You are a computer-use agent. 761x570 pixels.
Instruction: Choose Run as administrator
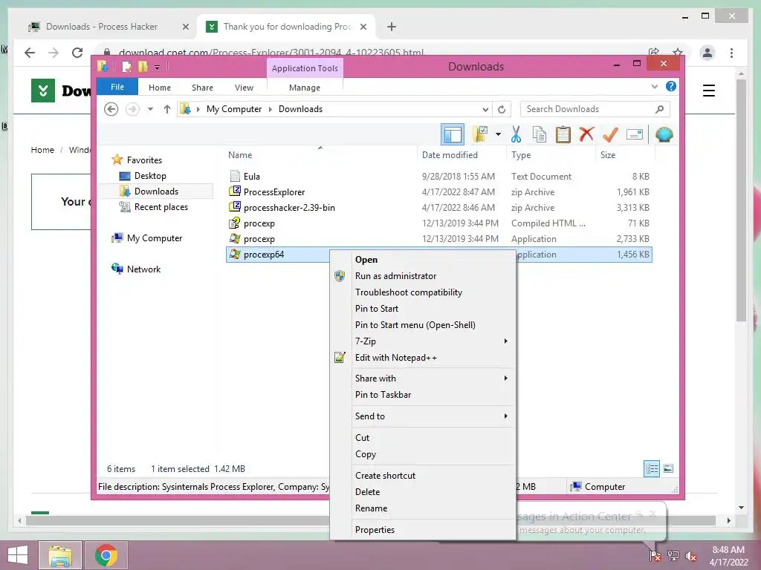395,276
